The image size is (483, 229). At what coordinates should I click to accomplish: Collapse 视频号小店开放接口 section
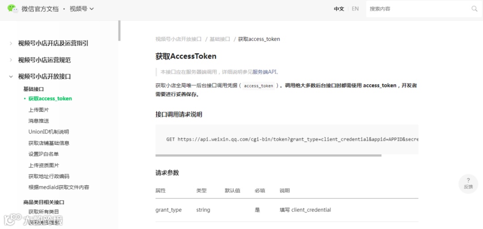44,76
